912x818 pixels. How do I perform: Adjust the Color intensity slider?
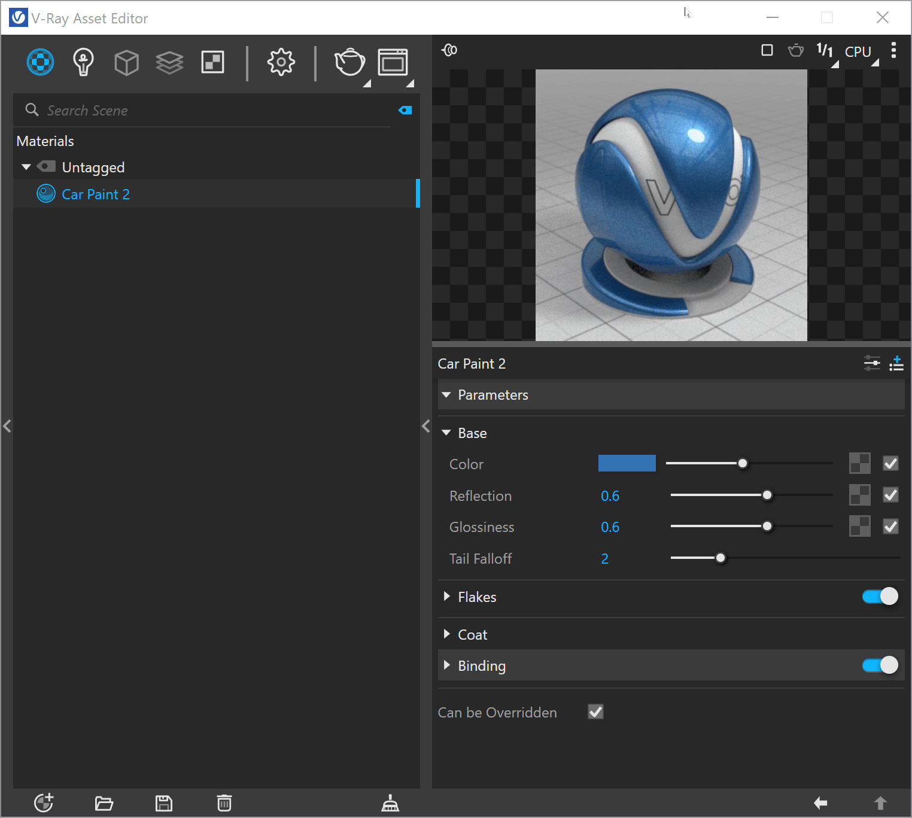point(749,463)
